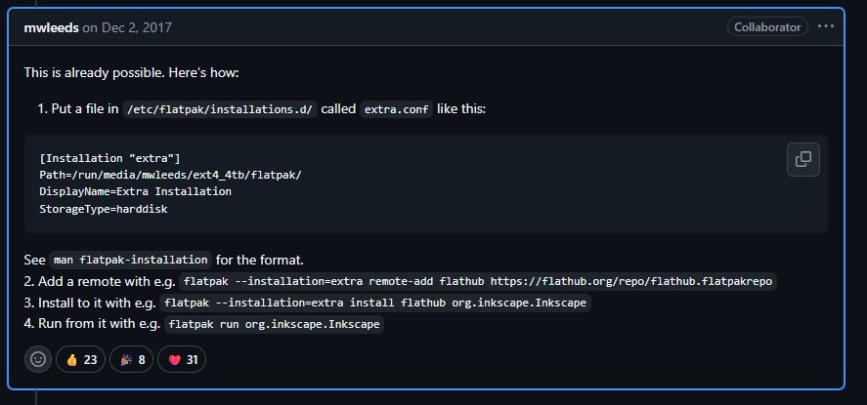
Task: Open the comment's three-dot options menu
Action: pos(825,26)
